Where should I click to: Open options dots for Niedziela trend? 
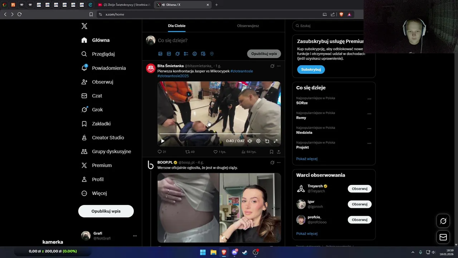click(369, 129)
